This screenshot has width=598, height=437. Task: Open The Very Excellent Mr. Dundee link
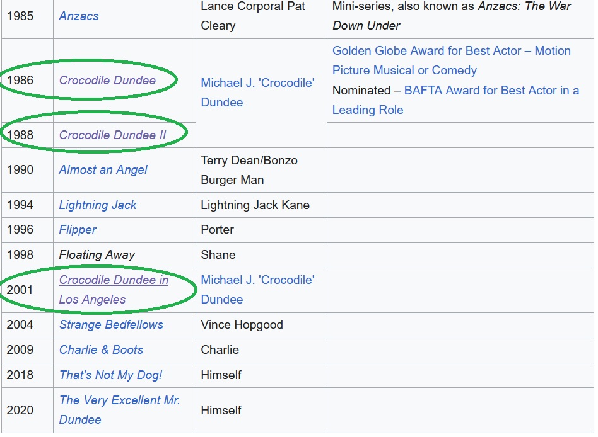click(119, 410)
